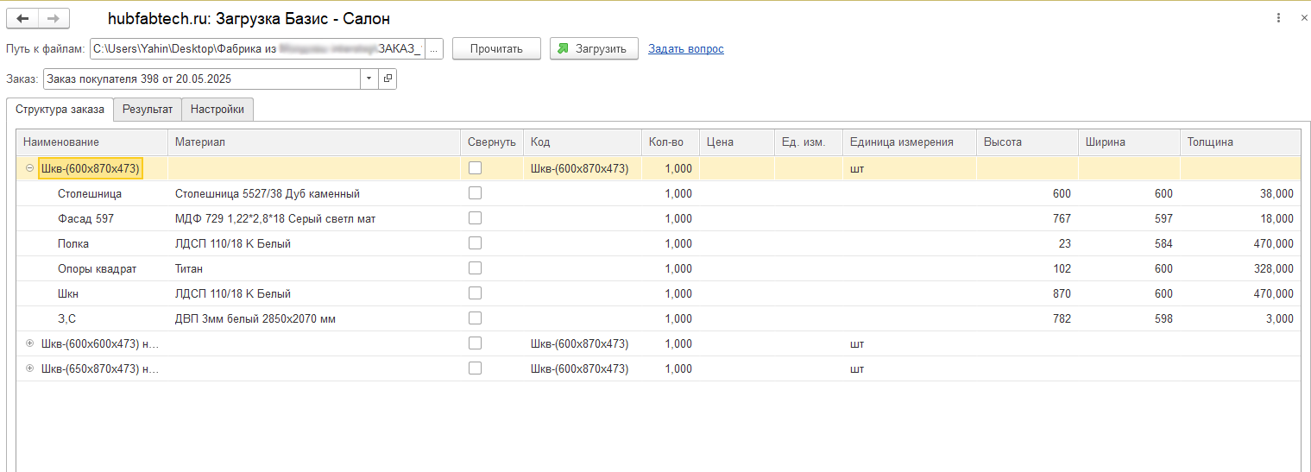This screenshot has width=1311, height=472.
Task: Toggle Свернуть checkbox for Столешница row
Action: coord(475,193)
